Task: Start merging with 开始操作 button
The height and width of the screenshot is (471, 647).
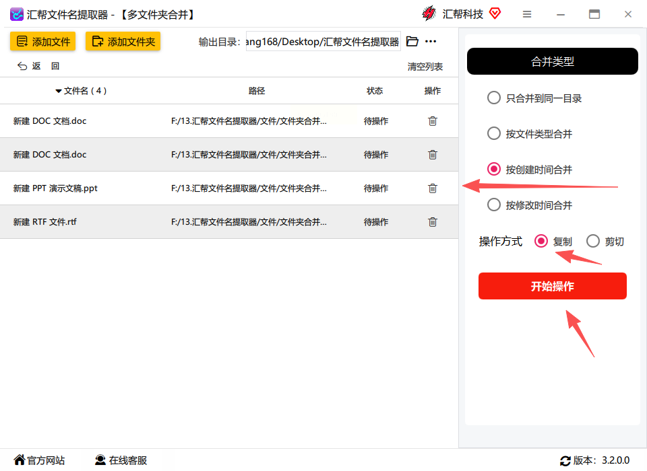Action: [553, 286]
